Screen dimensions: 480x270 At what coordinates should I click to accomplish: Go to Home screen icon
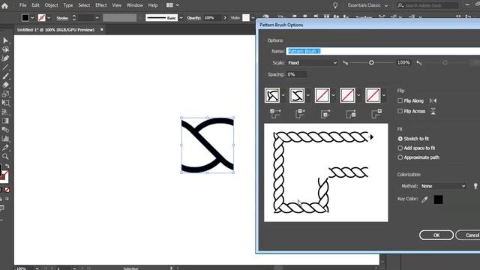tap(4, 5)
